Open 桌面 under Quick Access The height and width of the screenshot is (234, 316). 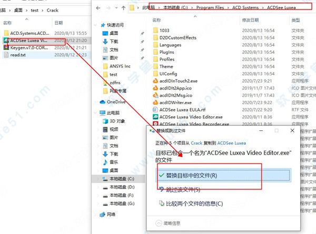pyautogui.click(x=114, y=33)
